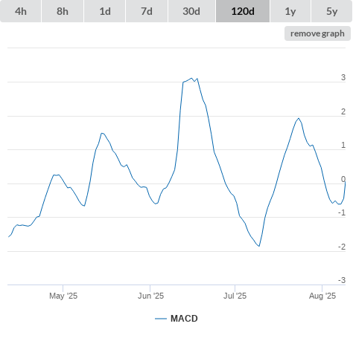Show the 1y time range
Screen dimensions: 353x338
pos(290,11)
